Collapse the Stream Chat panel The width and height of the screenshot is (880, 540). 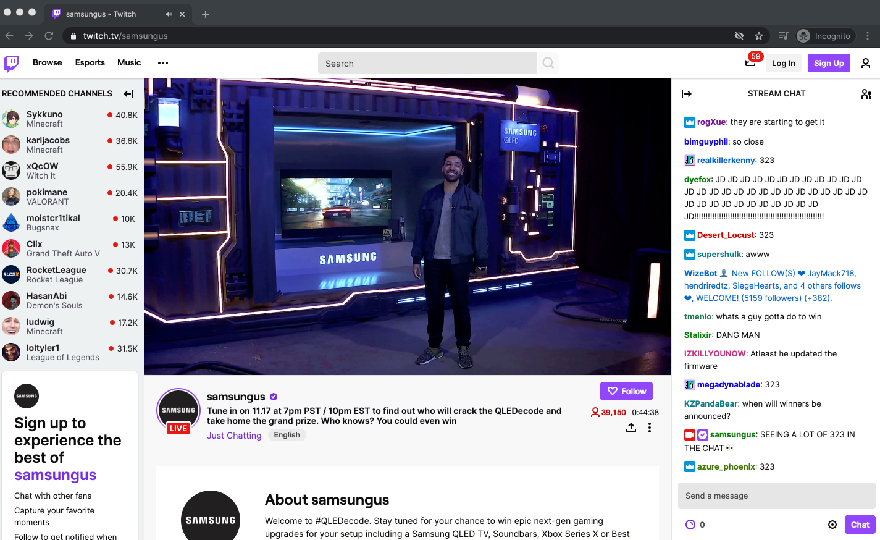[687, 94]
